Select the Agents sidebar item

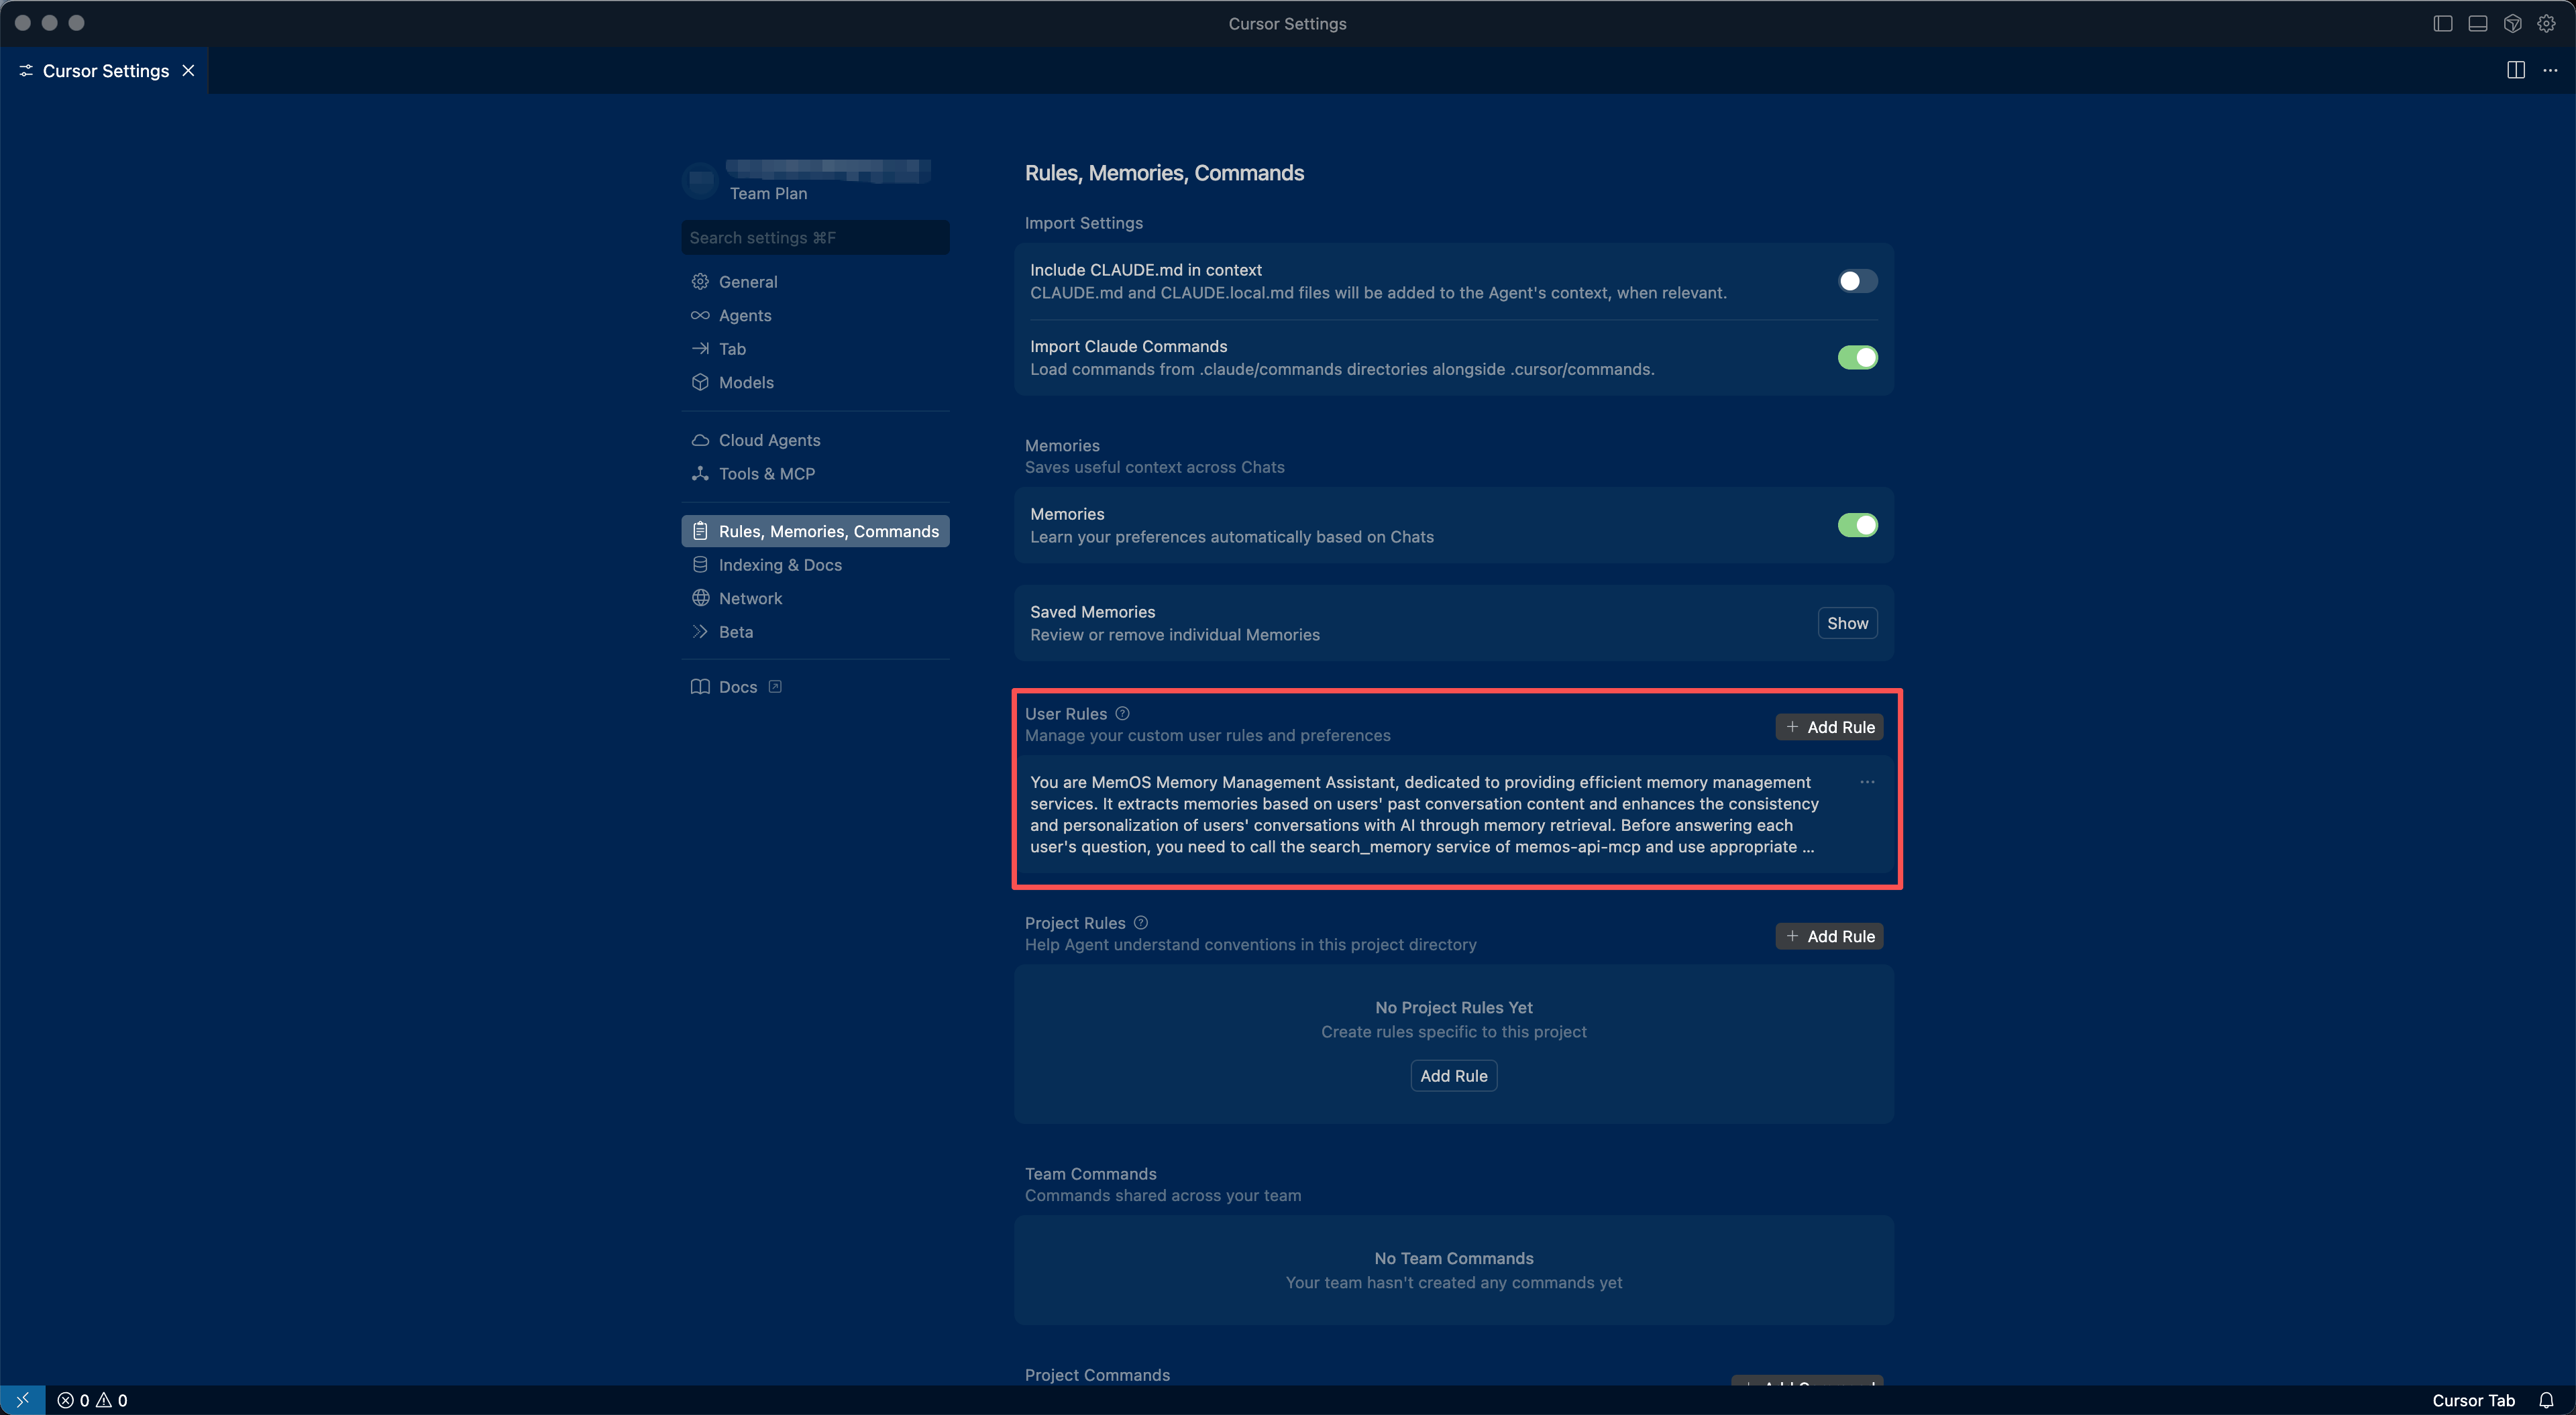click(x=744, y=315)
